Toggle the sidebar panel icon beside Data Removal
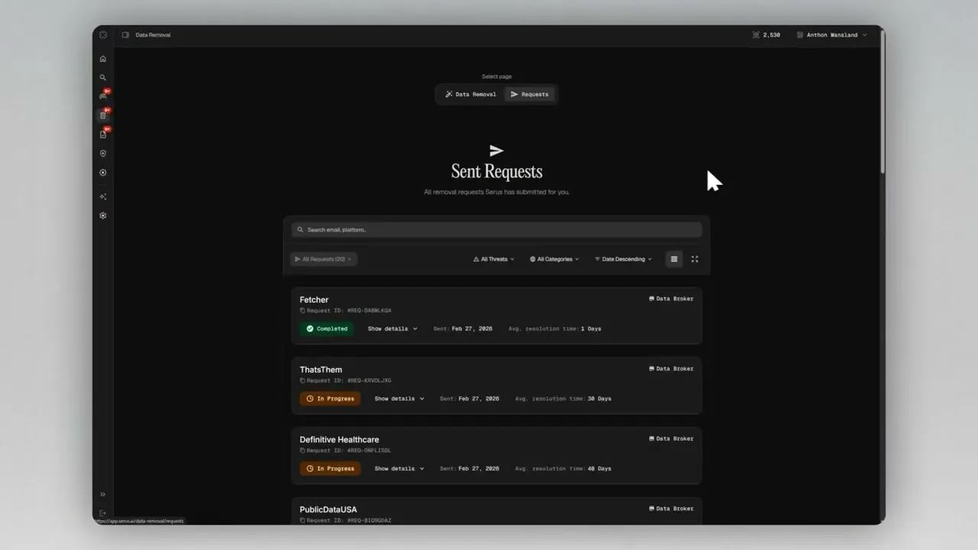This screenshot has height=550, width=978. pos(125,34)
